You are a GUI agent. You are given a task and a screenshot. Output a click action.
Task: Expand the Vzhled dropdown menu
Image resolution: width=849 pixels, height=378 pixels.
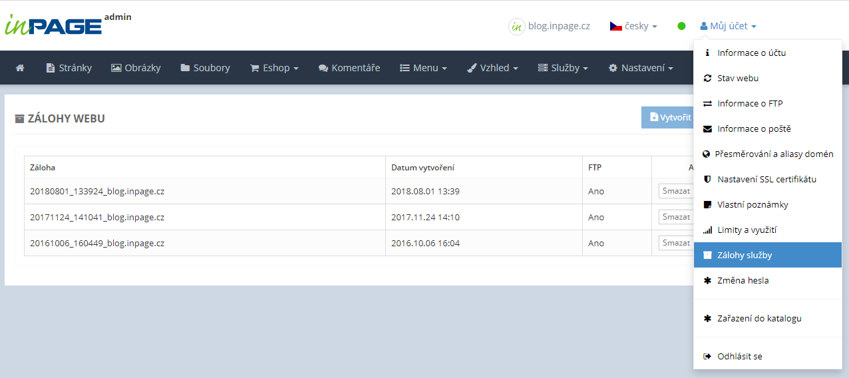(x=492, y=68)
